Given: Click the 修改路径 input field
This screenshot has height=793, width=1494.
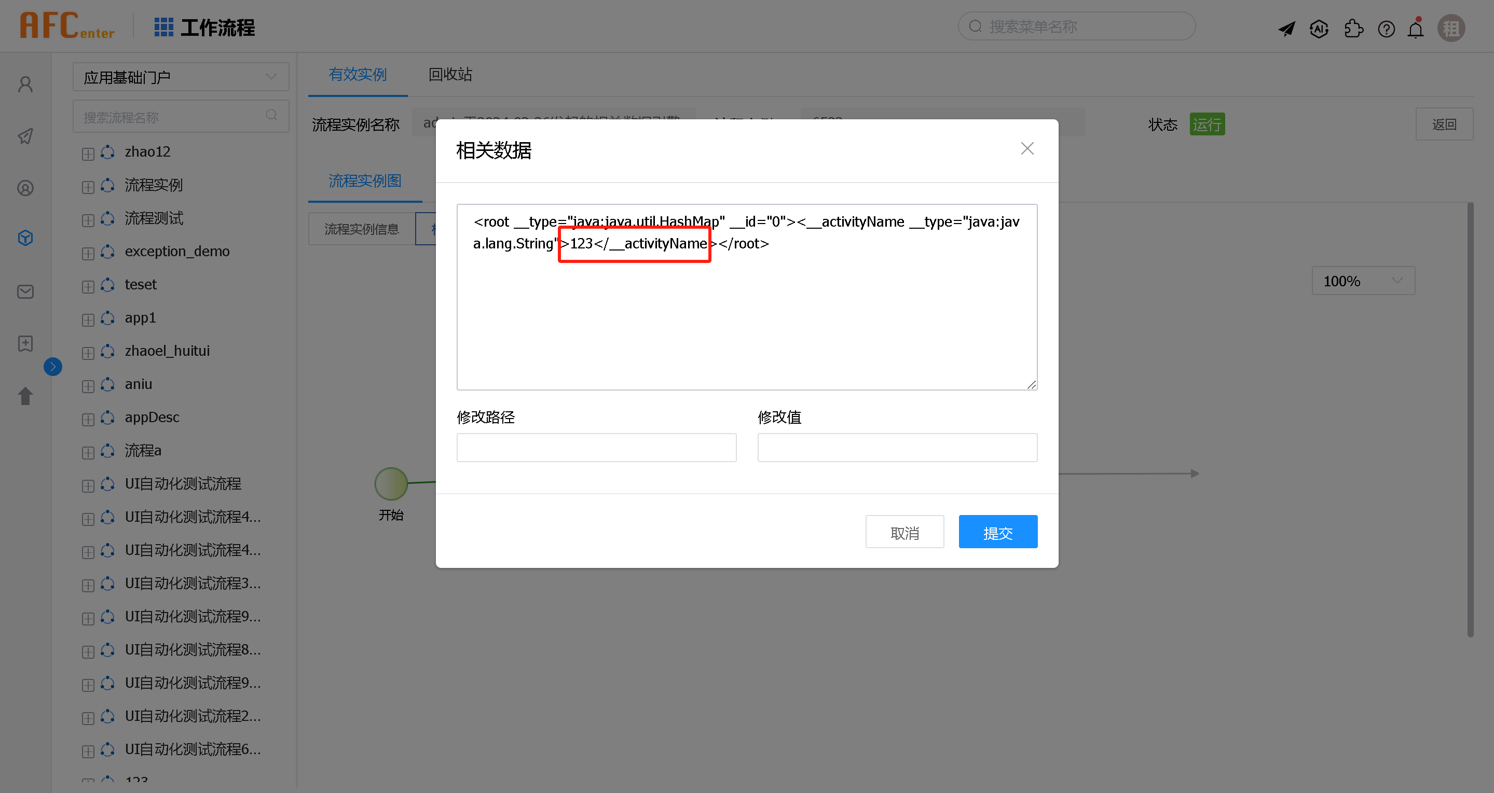Looking at the screenshot, I should [x=596, y=447].
